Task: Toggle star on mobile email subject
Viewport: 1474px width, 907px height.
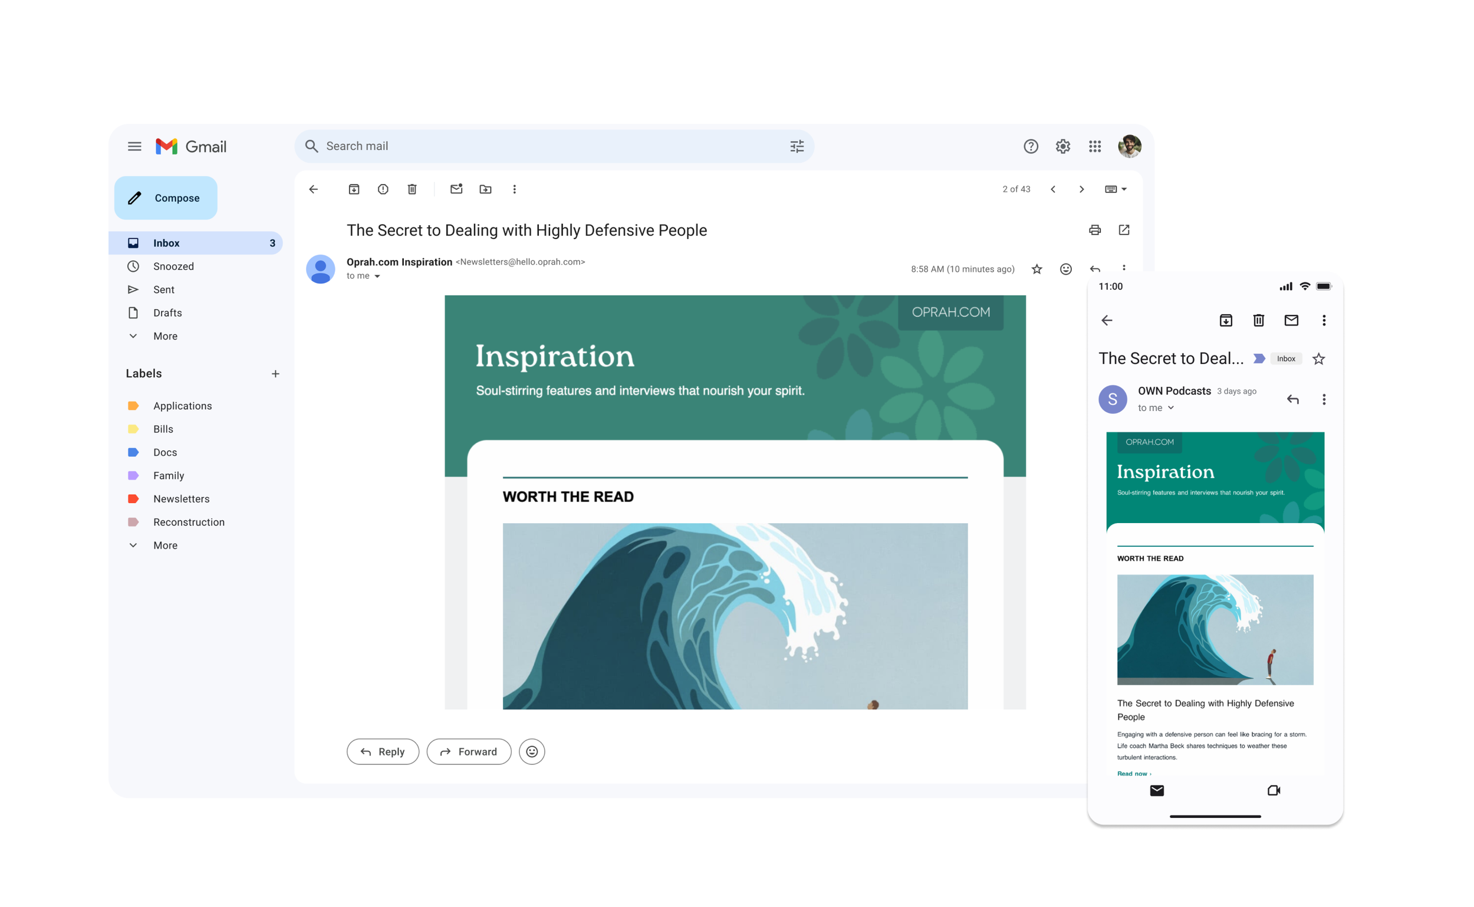Action: [1318, 359]
